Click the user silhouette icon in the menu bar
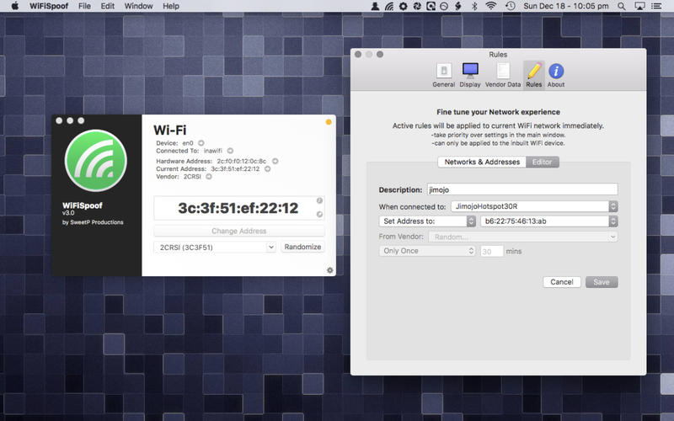Screen dimensions: 674x421 coord(375,6)
